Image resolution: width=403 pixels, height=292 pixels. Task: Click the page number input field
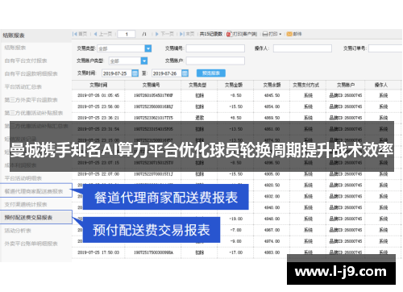pos(127,34)
